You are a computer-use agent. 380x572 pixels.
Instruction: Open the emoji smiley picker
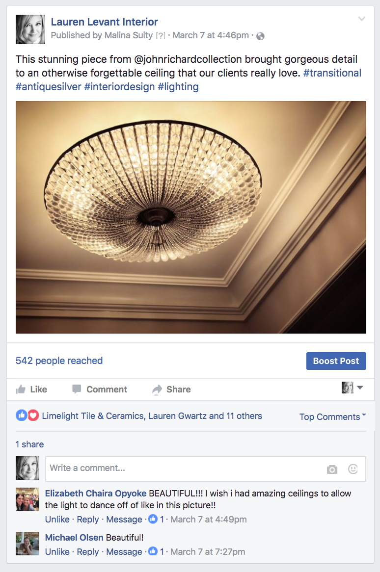353,469
